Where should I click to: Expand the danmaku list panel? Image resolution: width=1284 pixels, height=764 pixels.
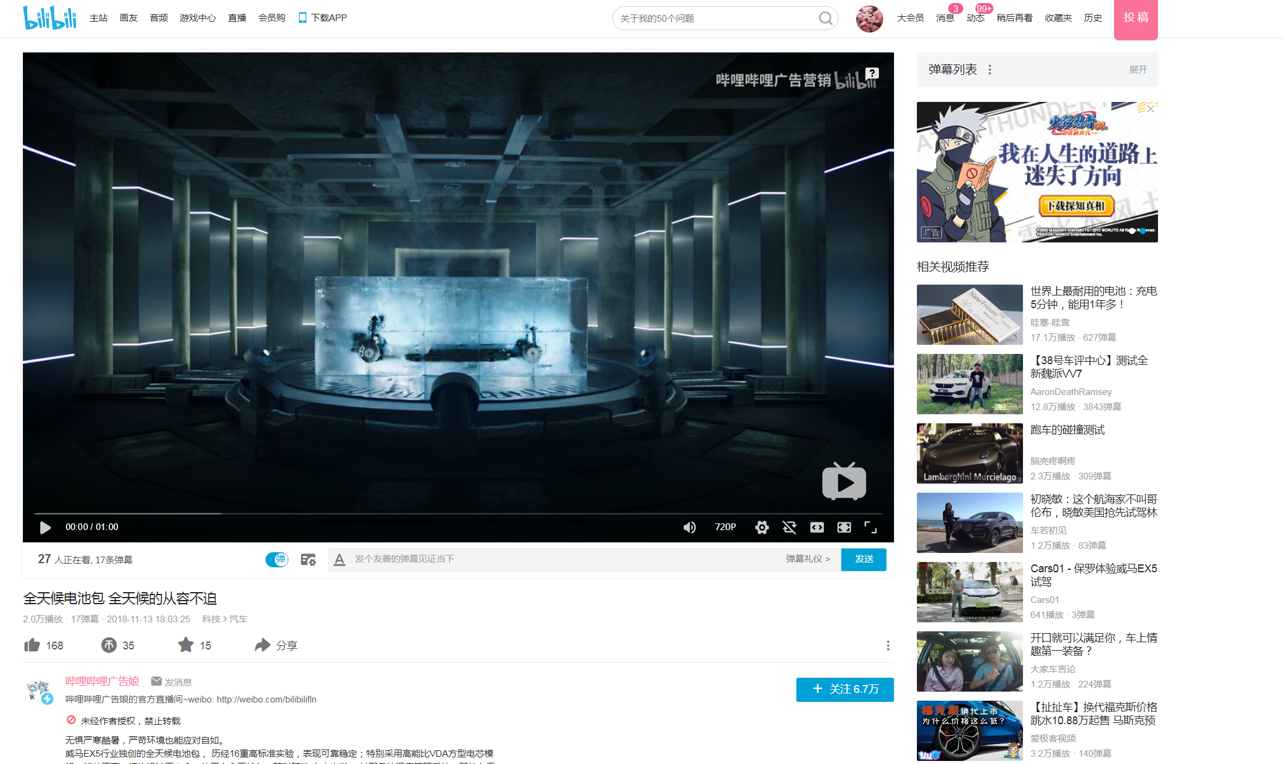[1138, 70]
